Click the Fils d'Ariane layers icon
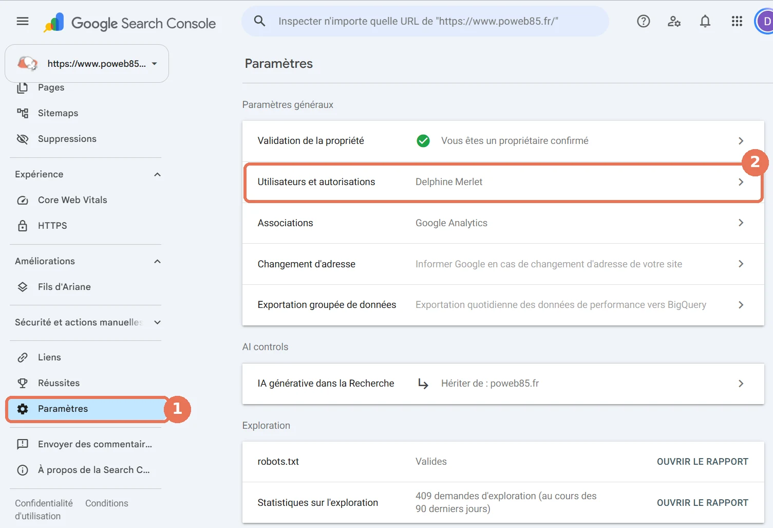 click(23, 287)
